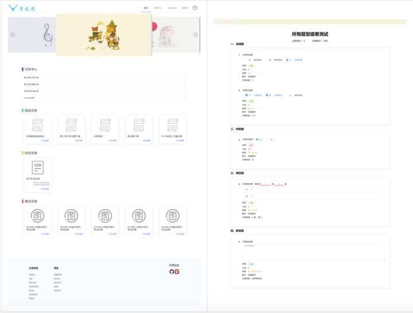
Task: Jump to red question 3 in answer-card bar
Action: coord(226,22)
